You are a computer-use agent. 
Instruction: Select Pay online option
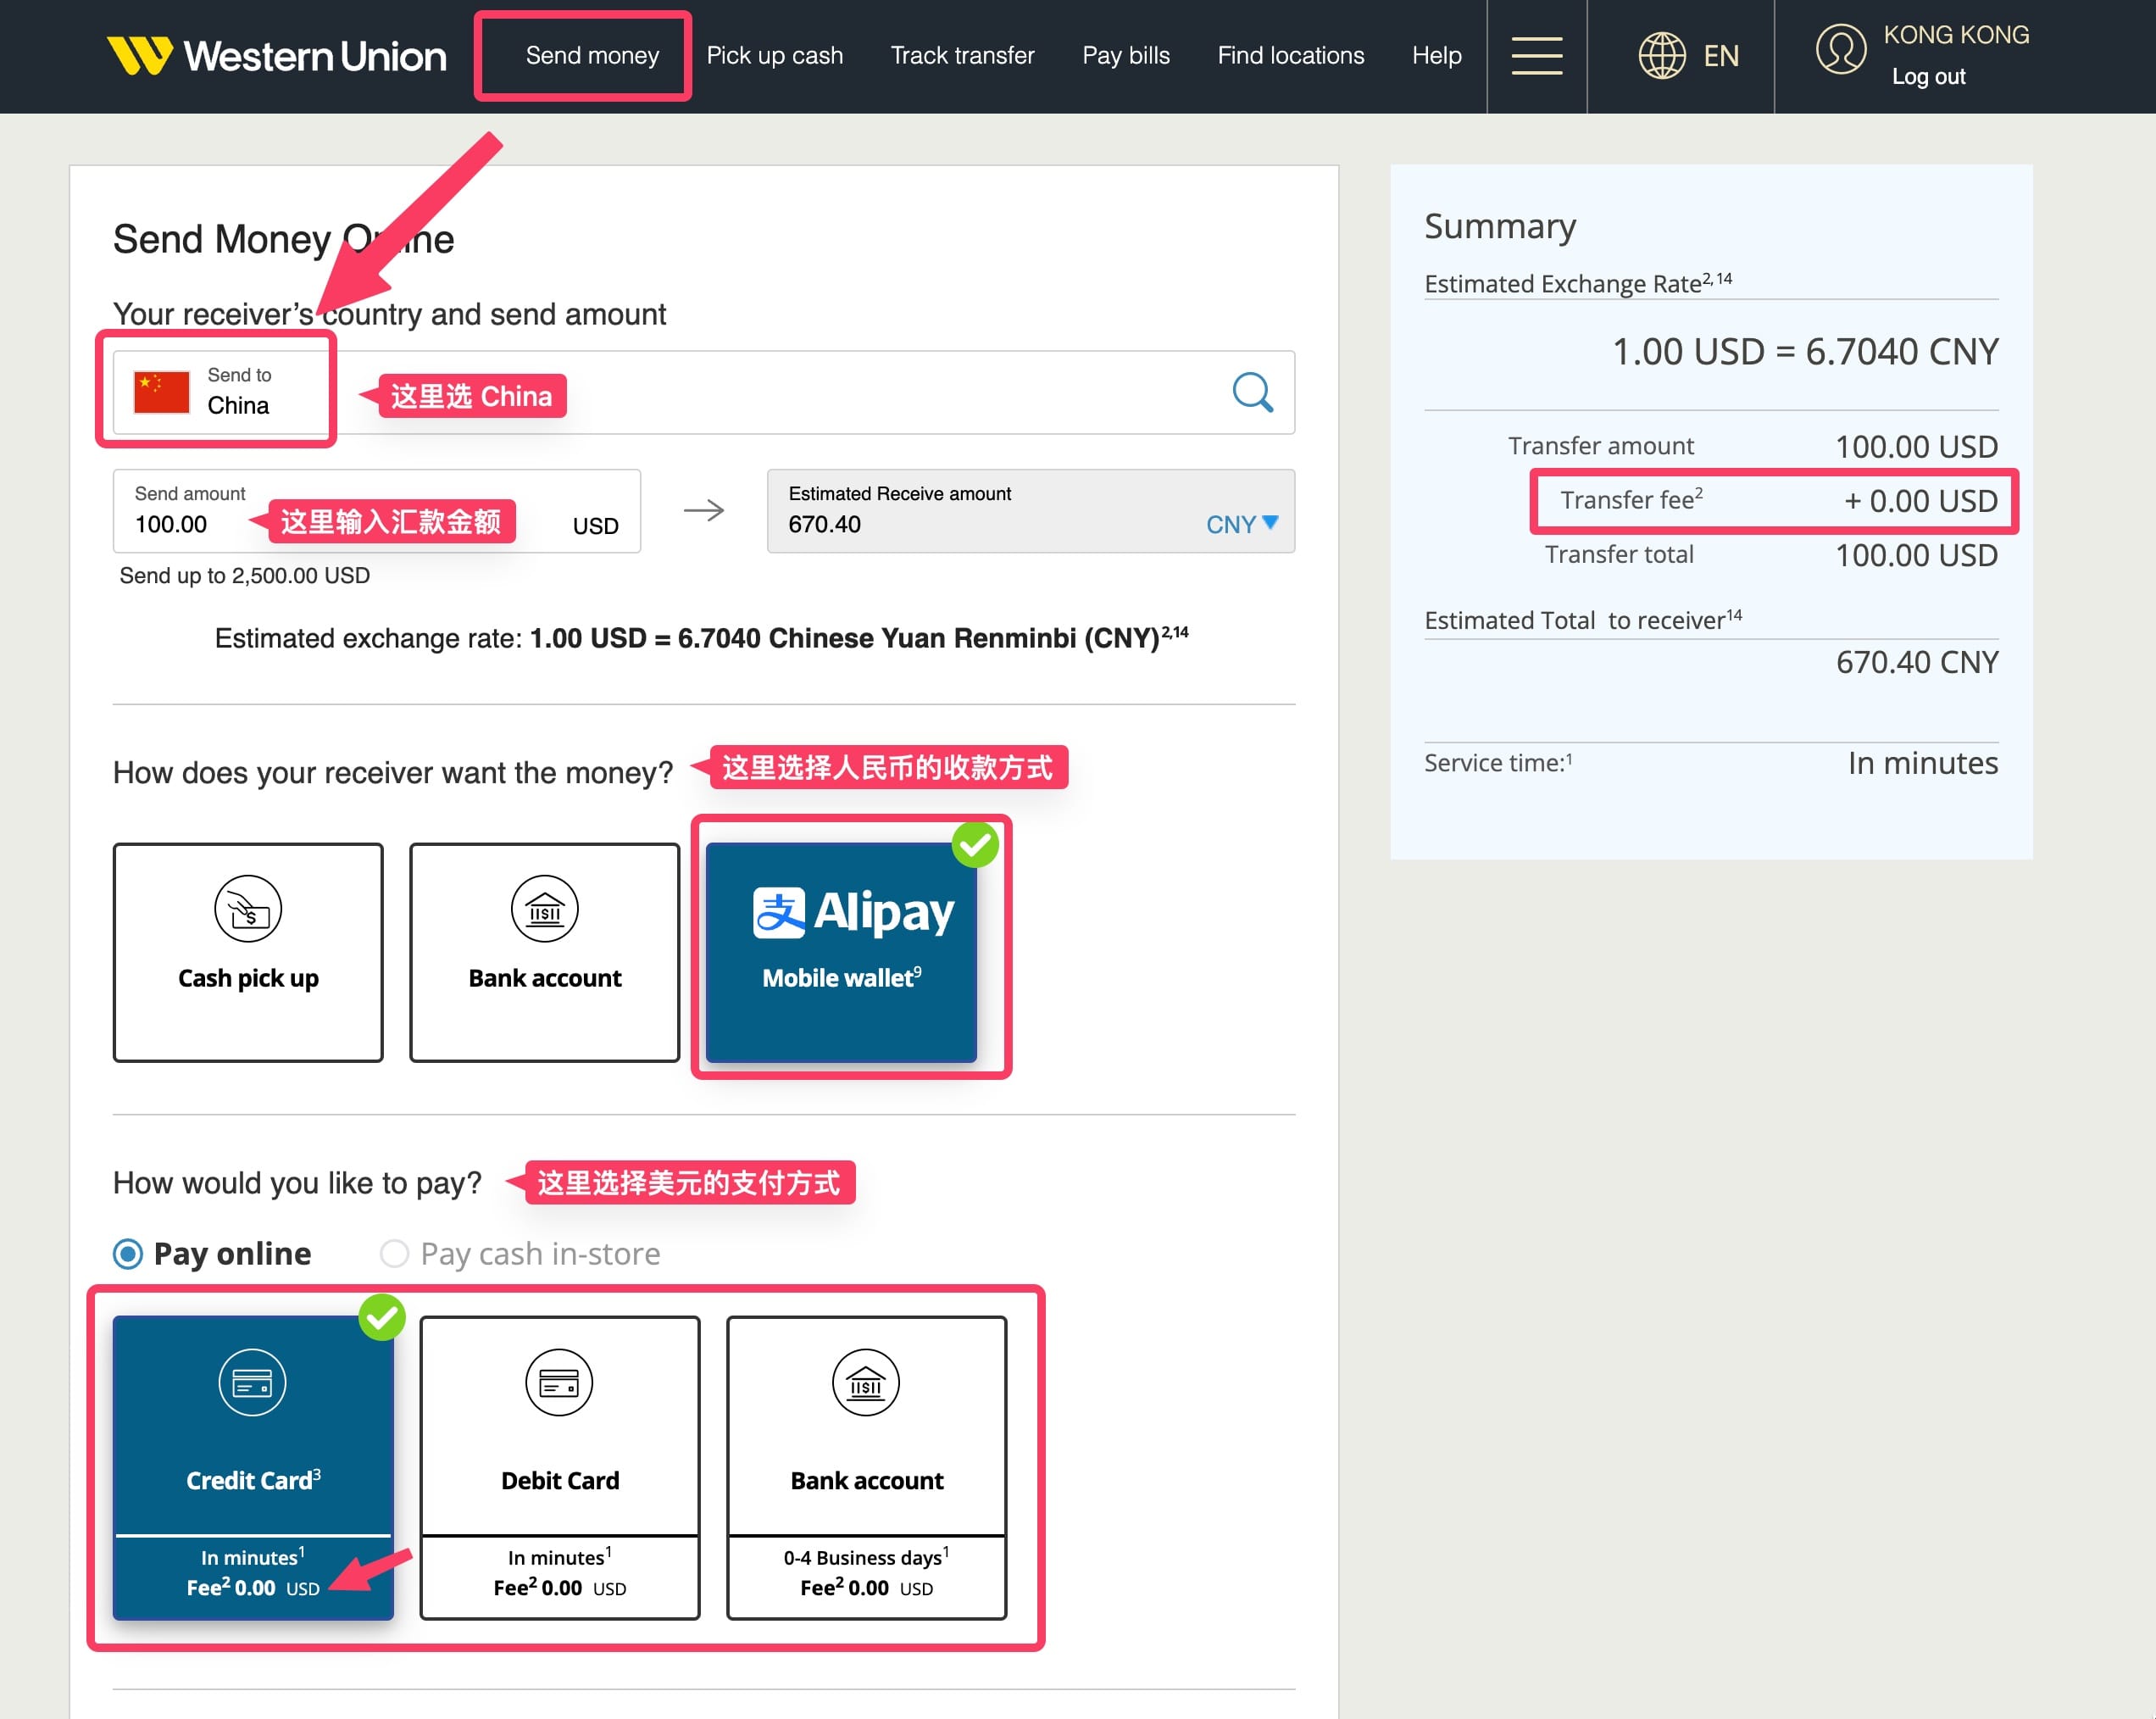point(129,1253)
